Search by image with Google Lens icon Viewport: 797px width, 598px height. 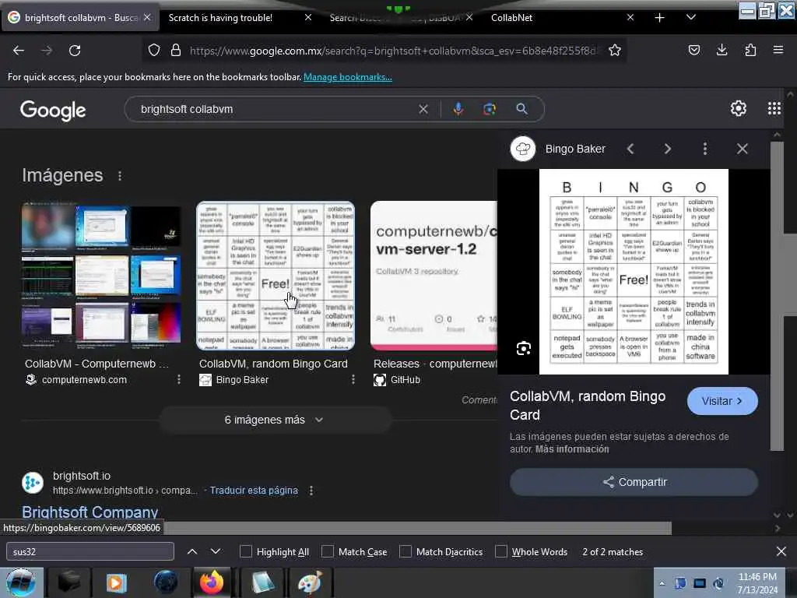tap(490, 109)
